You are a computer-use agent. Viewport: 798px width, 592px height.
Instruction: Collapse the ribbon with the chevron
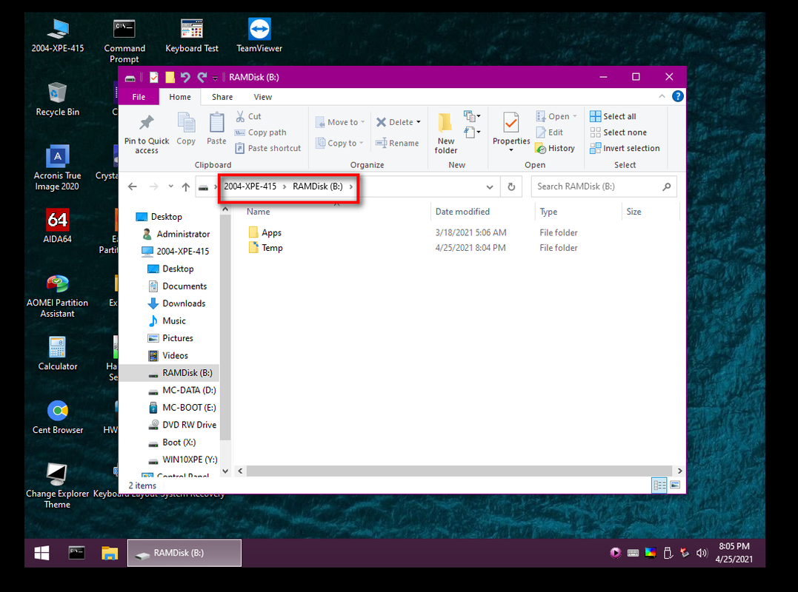click(662, 96)
